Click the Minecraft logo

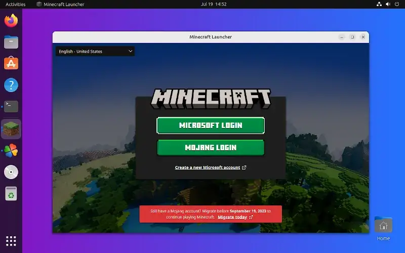click(211, 99)
